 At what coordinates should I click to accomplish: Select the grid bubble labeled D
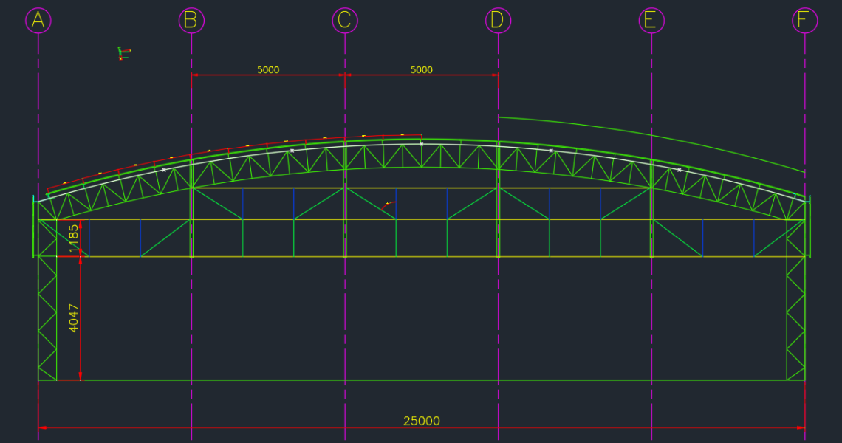pyautogui.click(x=498, y=21)
